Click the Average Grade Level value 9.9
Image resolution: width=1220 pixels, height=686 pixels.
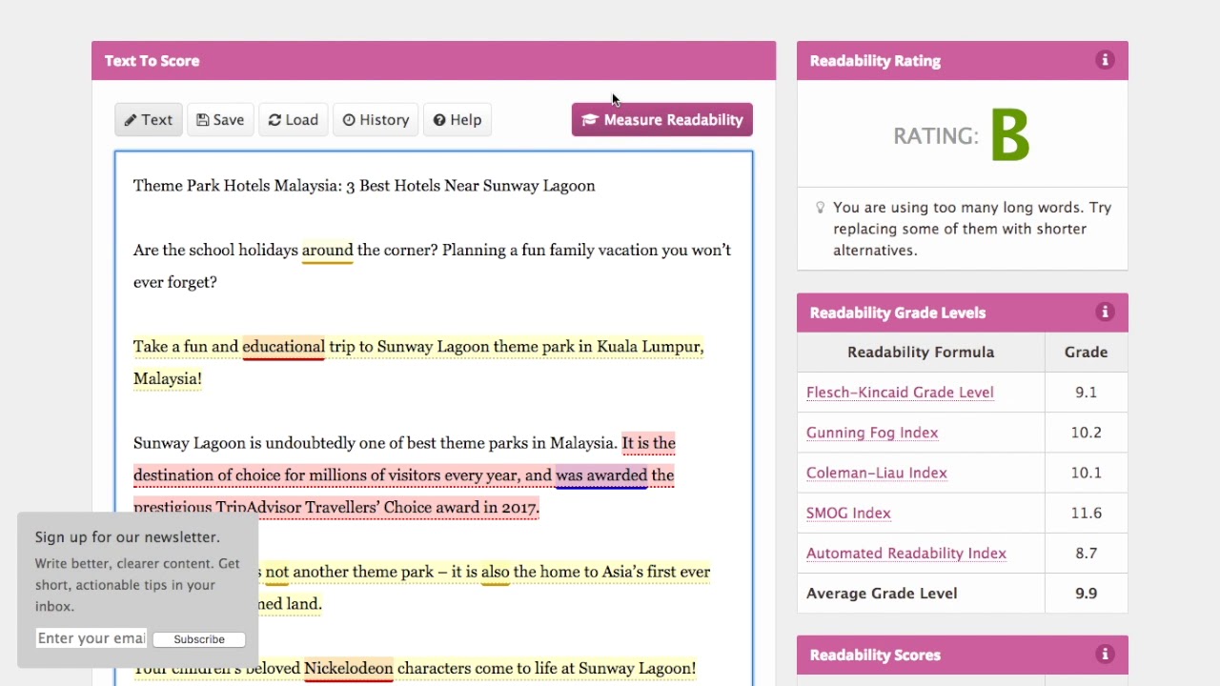point(1086,594)
